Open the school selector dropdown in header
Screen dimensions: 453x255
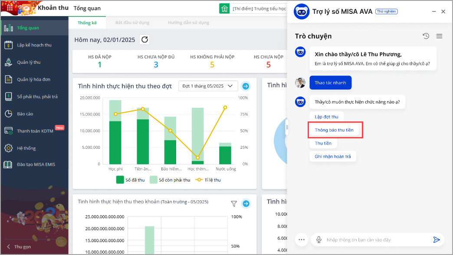[254, 8]
